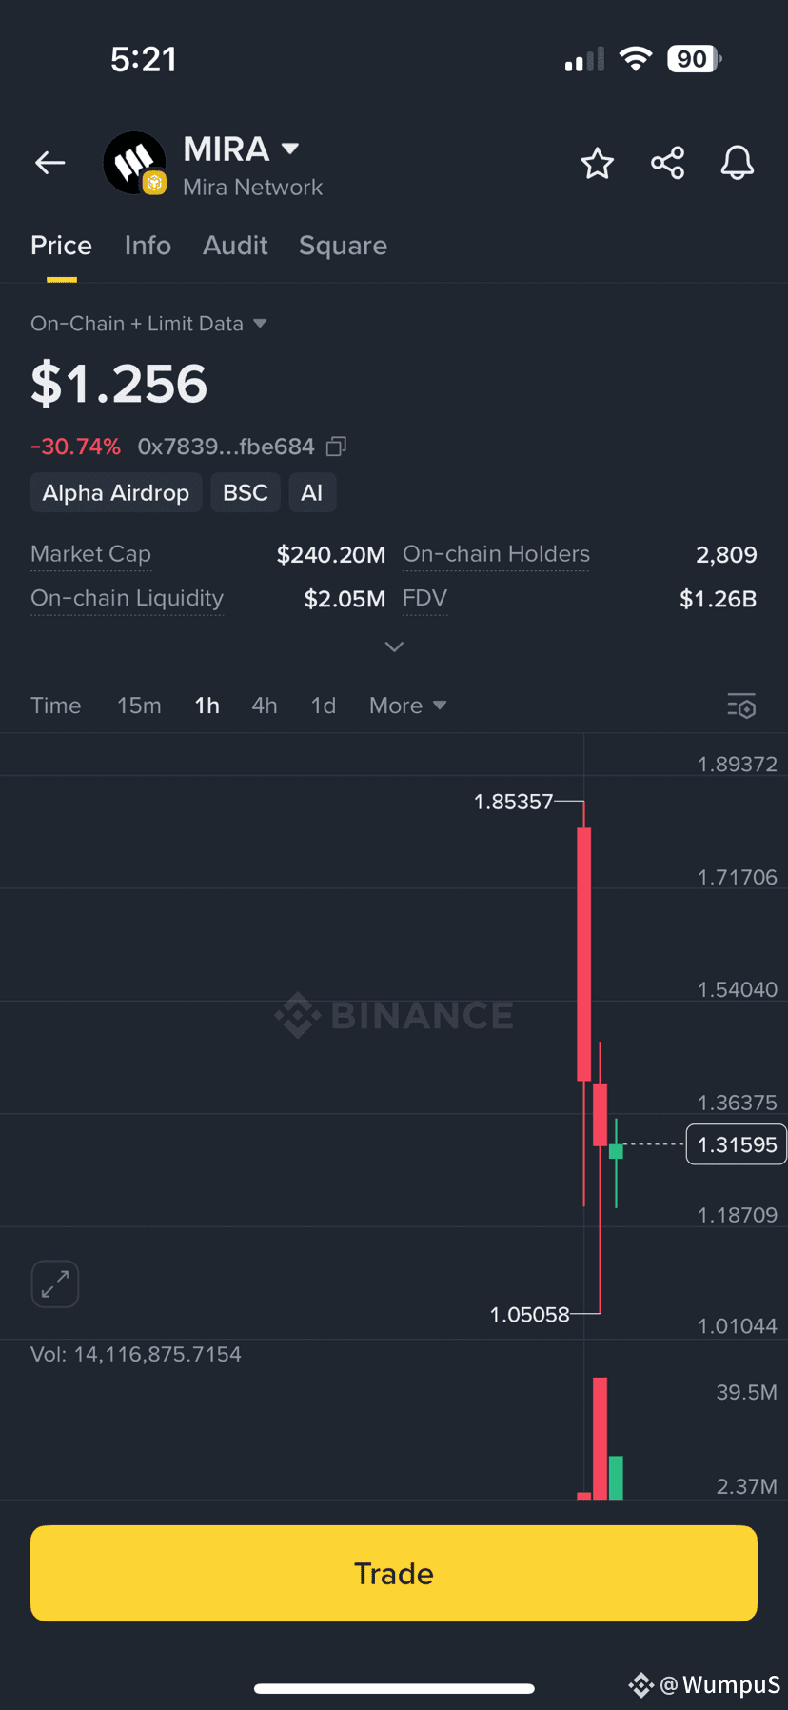Open the share icon
Viewport: 788px width, 1710px height.
click(667, 163)
